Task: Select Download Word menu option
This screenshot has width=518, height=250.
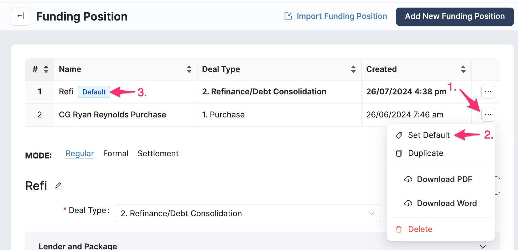Action: [x=447, y=203]
